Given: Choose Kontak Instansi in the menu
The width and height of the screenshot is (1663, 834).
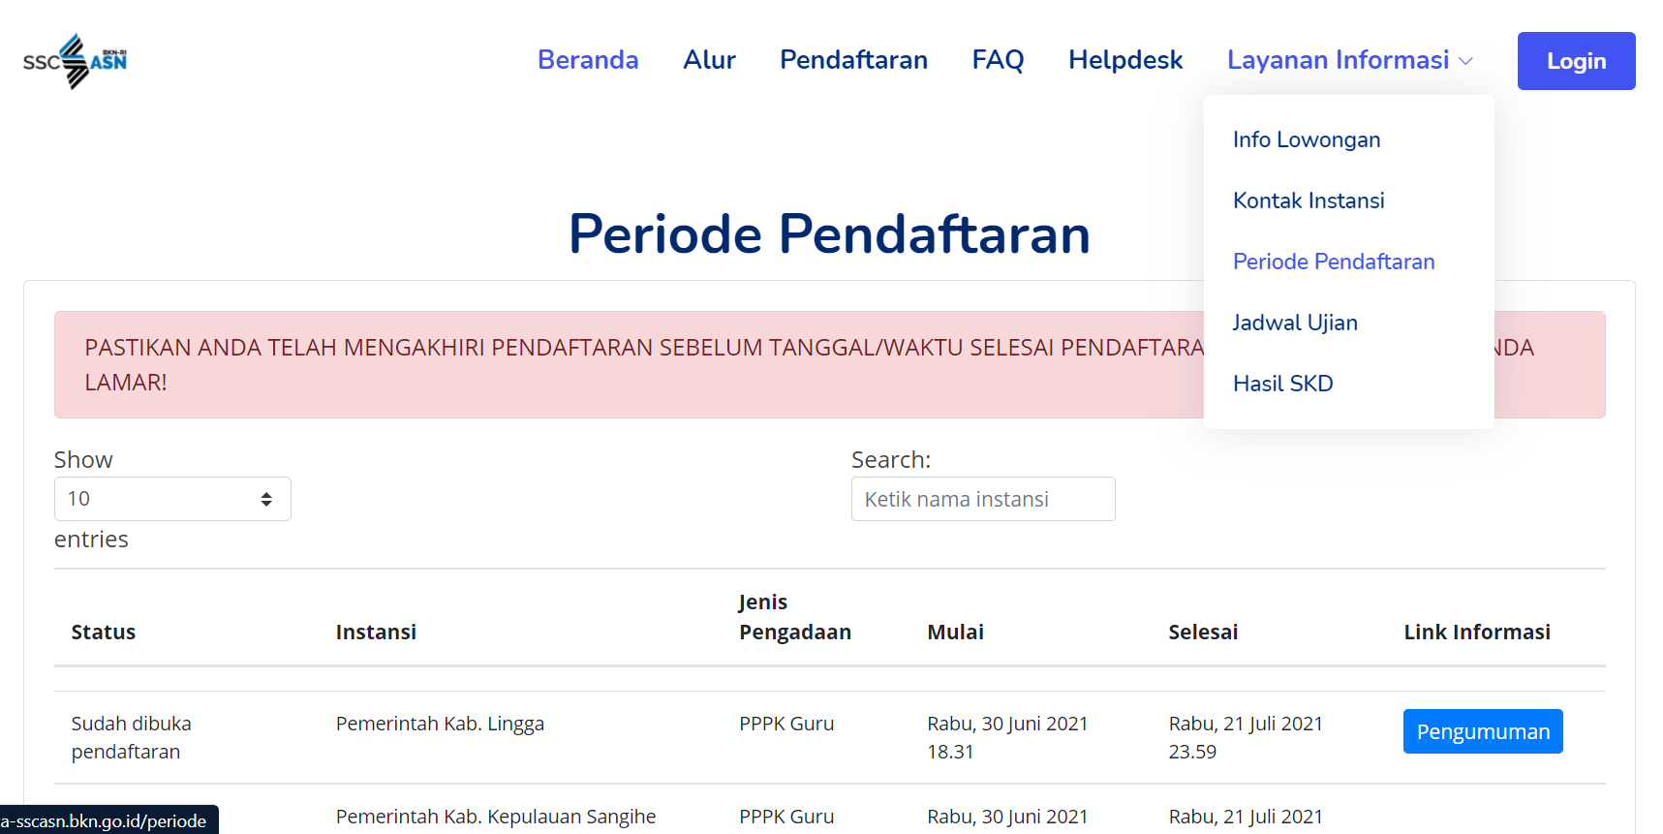Looking at the screenshot, I should click(x=1309, y=201).
